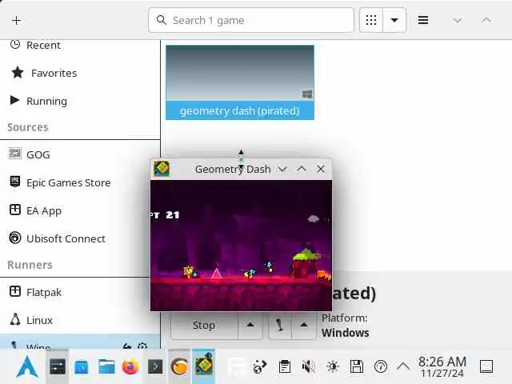Click the Epic Games shield icon
Screen dimensions: 512x384
pyautogui.click(x=15, y=182)
